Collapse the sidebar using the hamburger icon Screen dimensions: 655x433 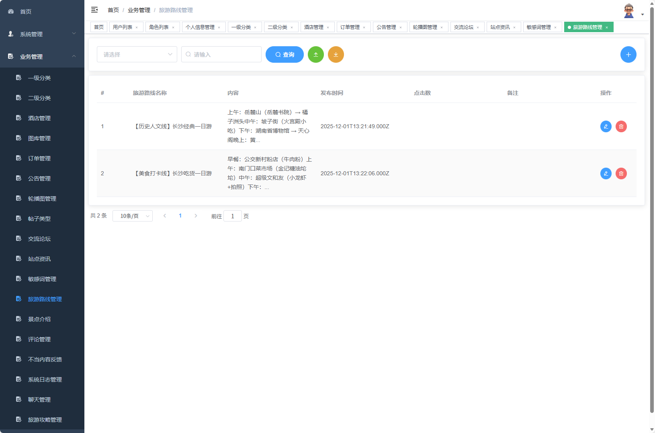94,10
